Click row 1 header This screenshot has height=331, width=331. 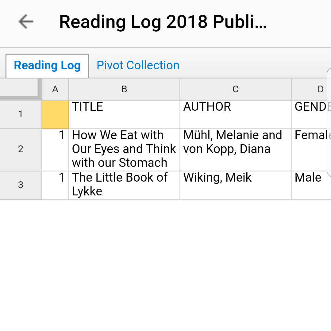tap(21, 114)
